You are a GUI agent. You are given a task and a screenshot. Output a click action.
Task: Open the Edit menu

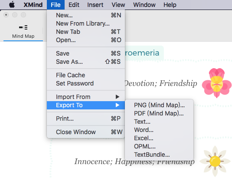[74, 5]
